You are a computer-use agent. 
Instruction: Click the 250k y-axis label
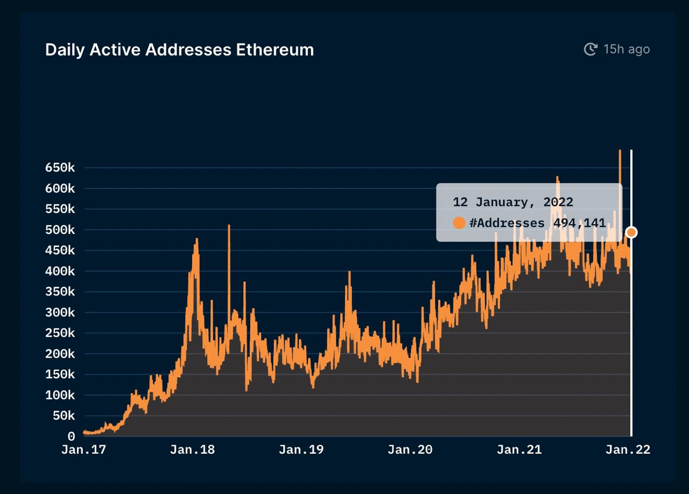click(x=60, y=333)
